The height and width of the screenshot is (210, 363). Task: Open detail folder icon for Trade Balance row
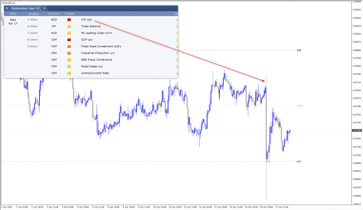point(177,26)
